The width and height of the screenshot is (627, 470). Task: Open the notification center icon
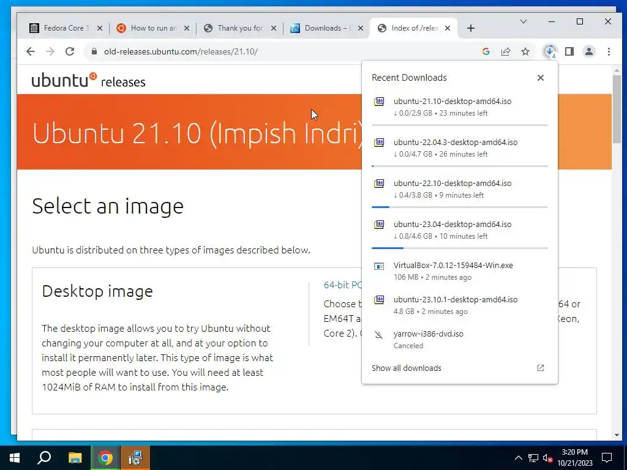coord(607,458)
